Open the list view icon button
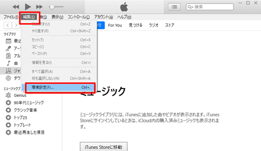261x151 pixels. [174, 7]
